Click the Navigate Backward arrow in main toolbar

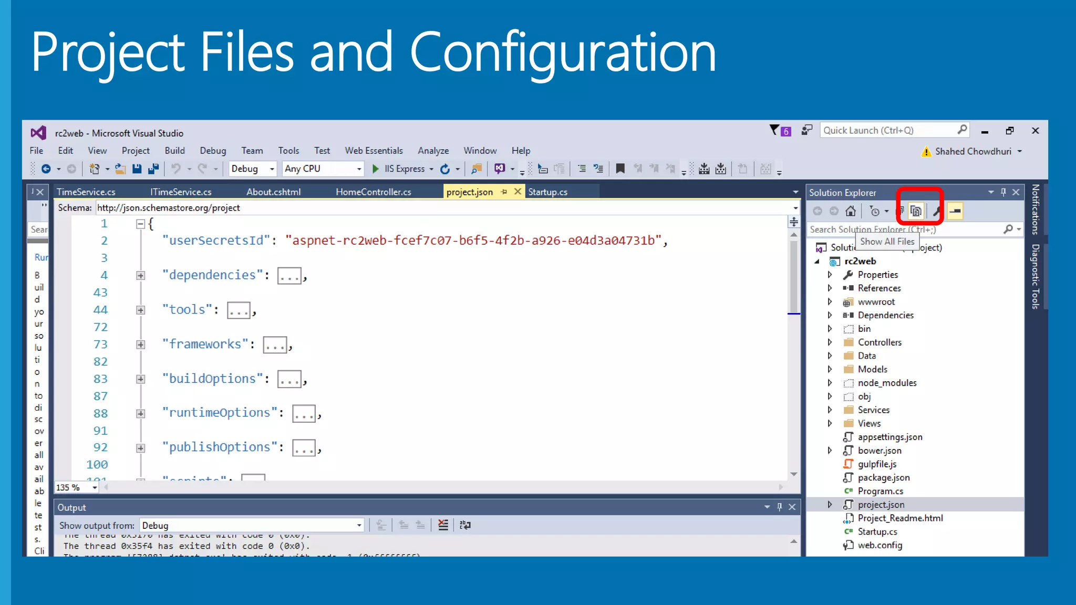46,169
